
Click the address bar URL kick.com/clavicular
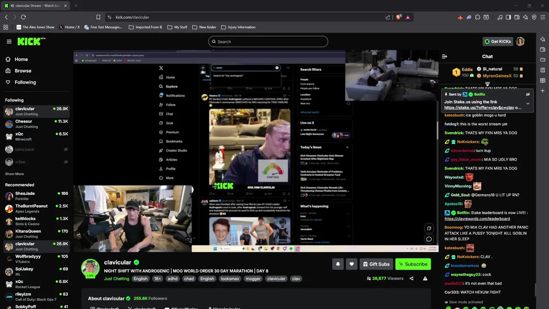click(x=132, y=17)
